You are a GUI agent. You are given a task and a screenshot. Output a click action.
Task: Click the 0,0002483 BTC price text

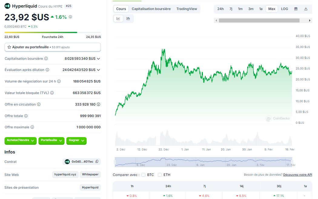coord(15,27)
